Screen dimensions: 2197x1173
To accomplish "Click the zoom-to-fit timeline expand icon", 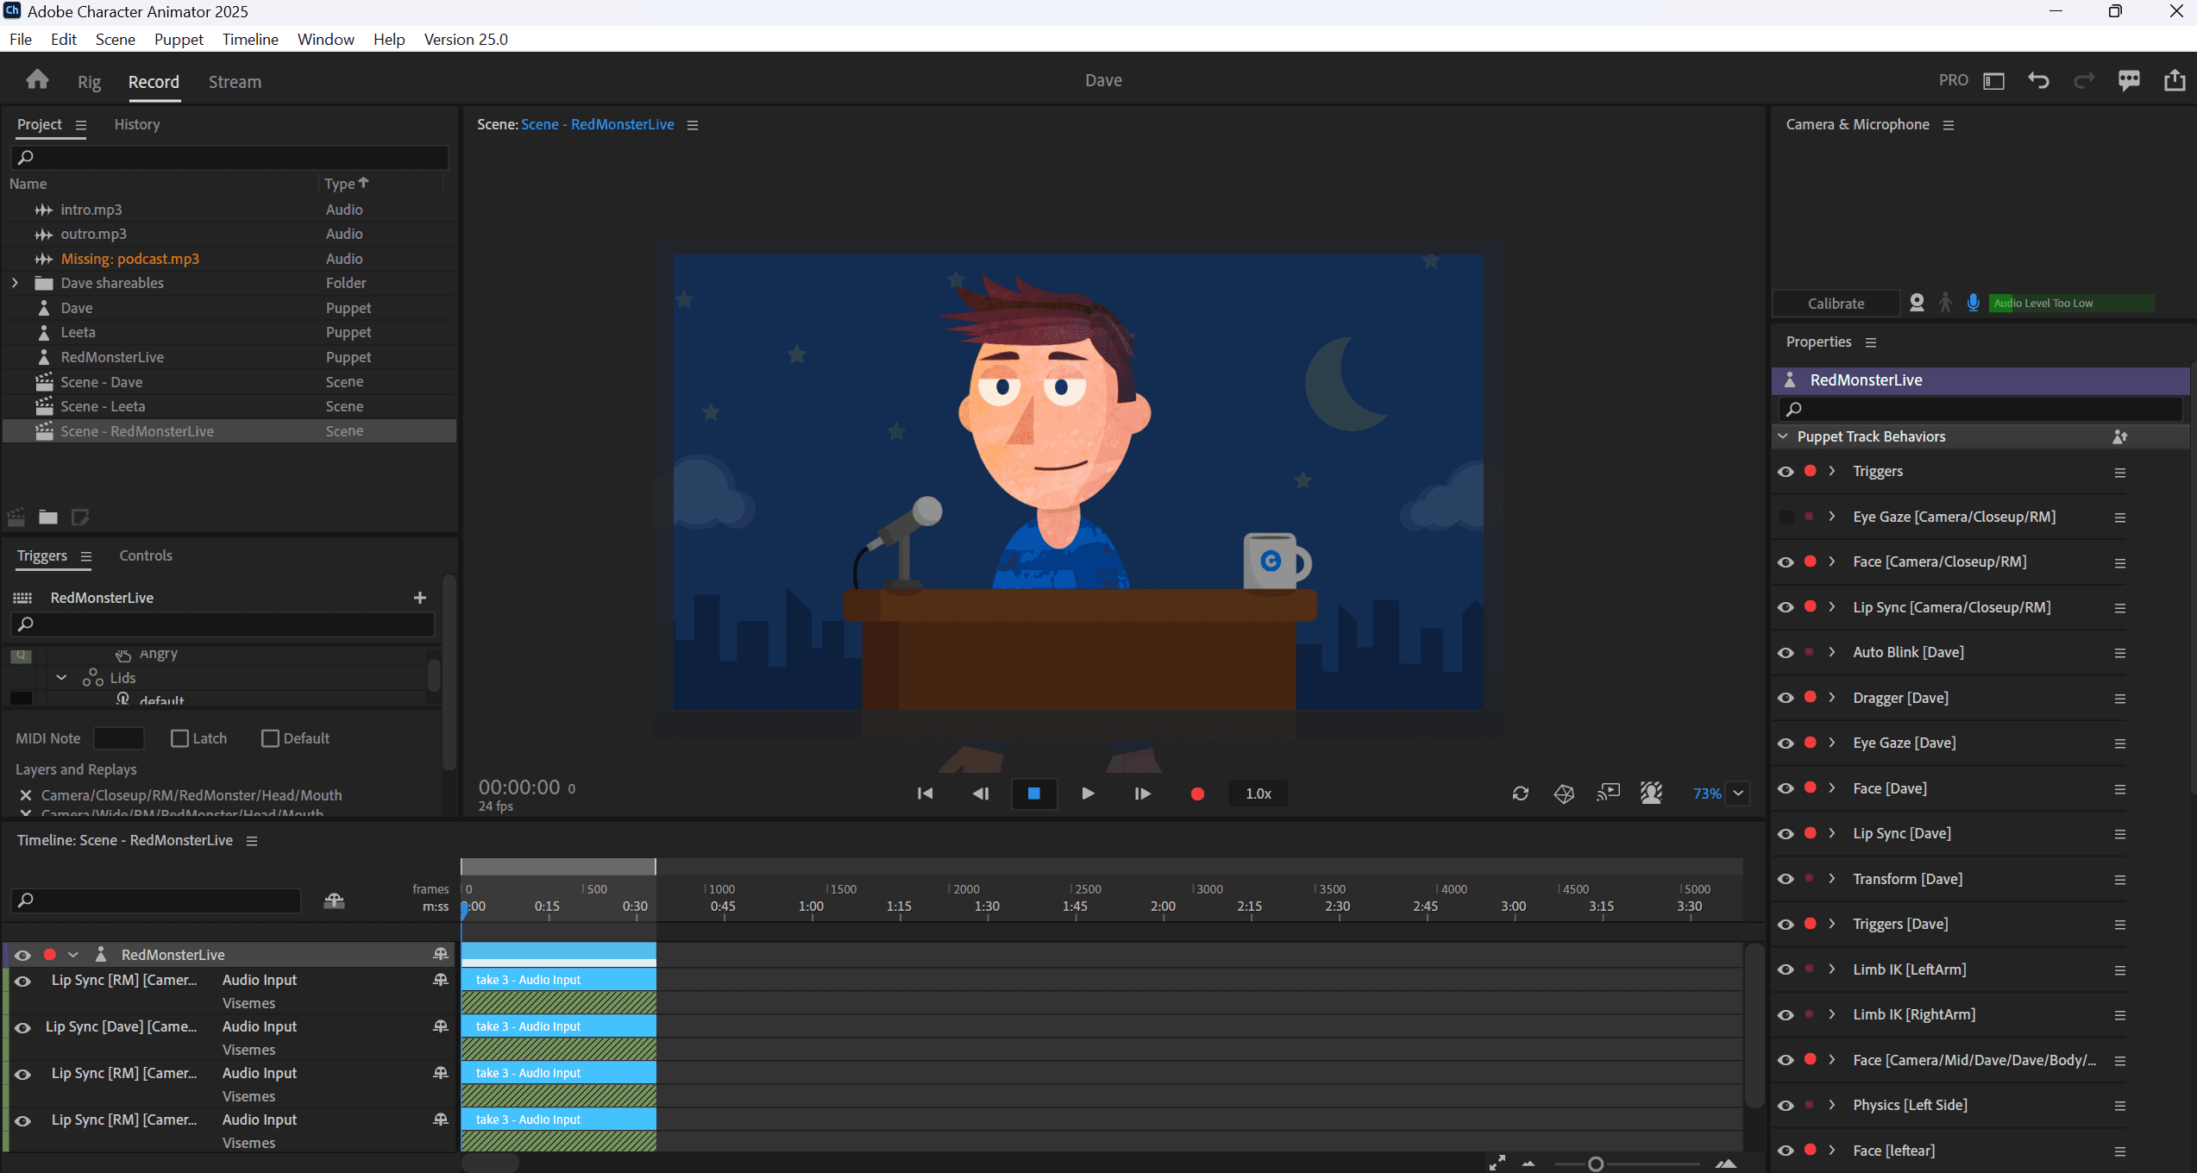I will point(1497,1164).
